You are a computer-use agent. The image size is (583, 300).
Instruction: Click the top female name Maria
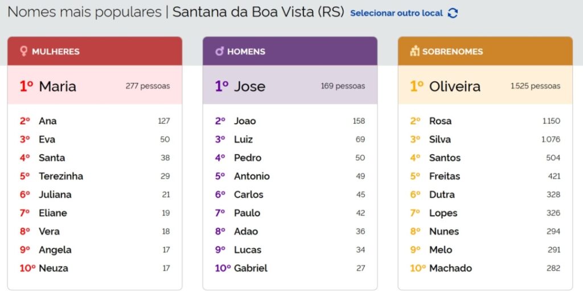pos(57,86)
